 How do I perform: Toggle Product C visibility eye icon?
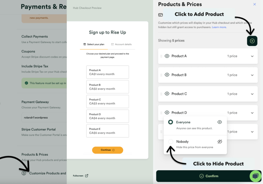click(x=167, y=94)
